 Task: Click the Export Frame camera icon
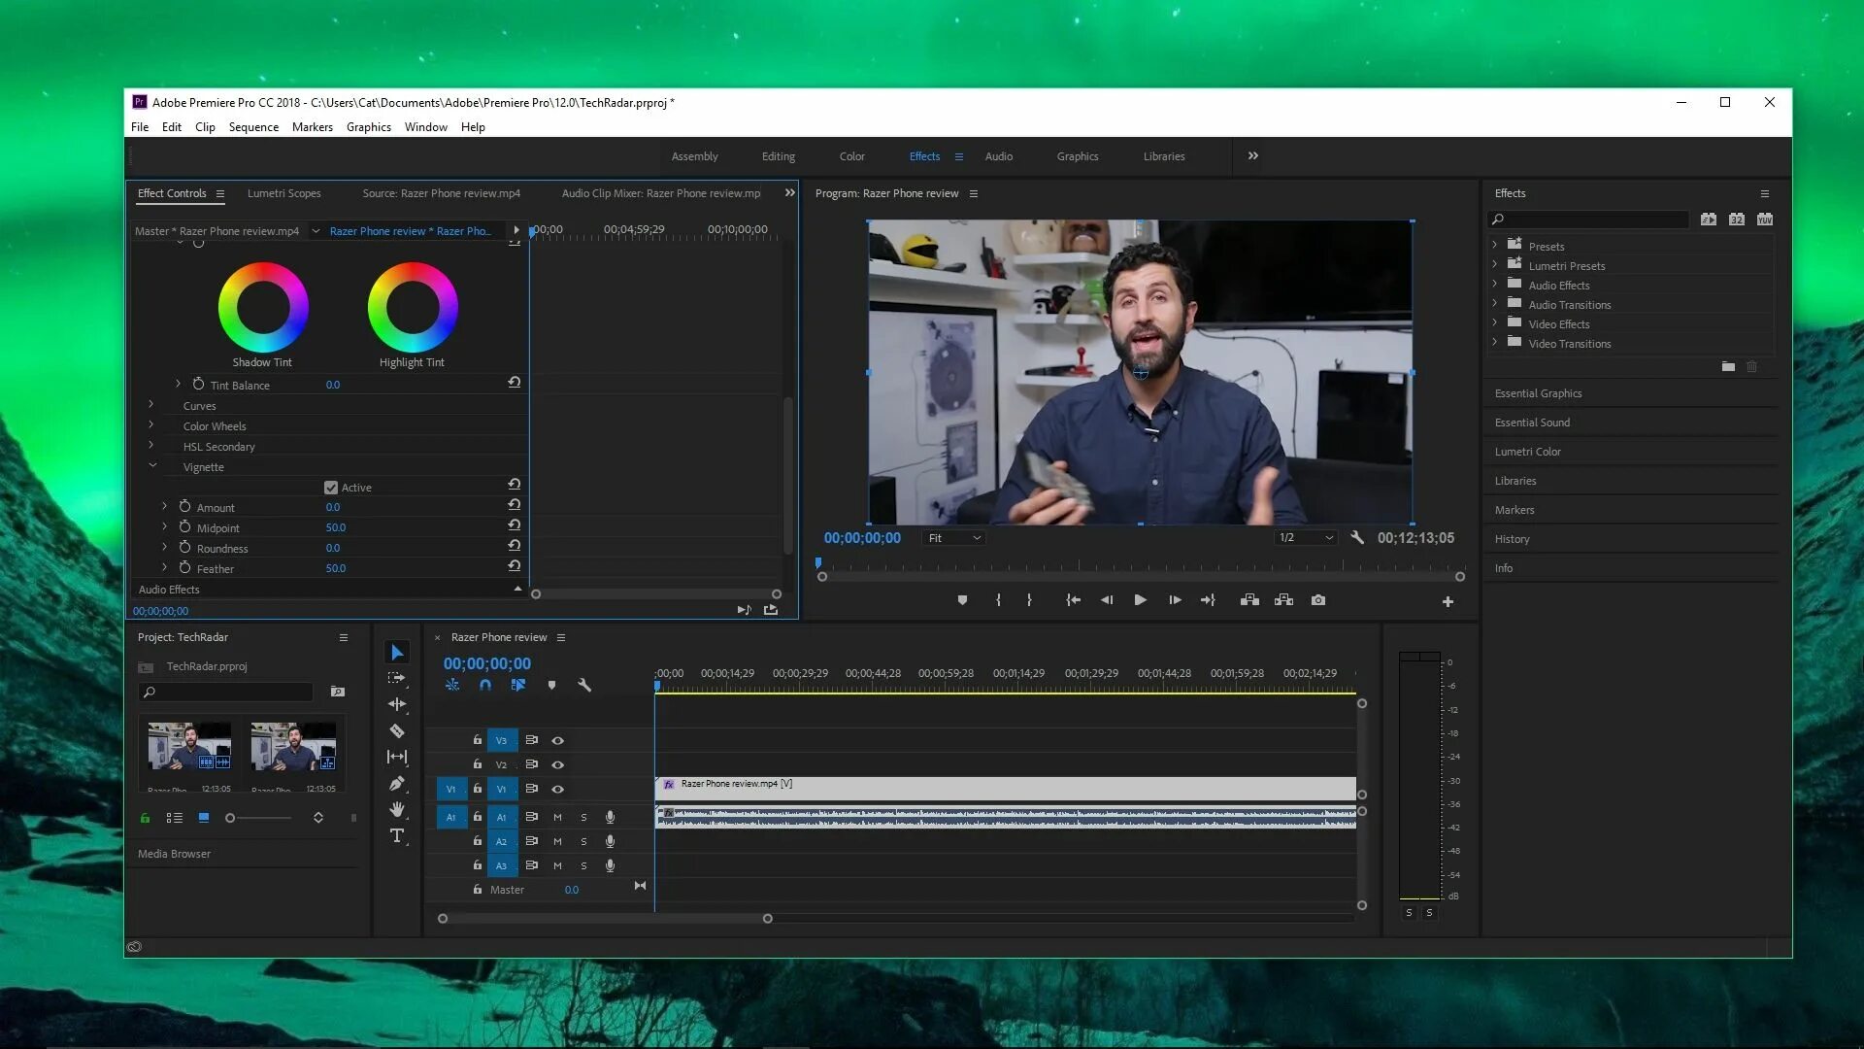click(1317, 600)
